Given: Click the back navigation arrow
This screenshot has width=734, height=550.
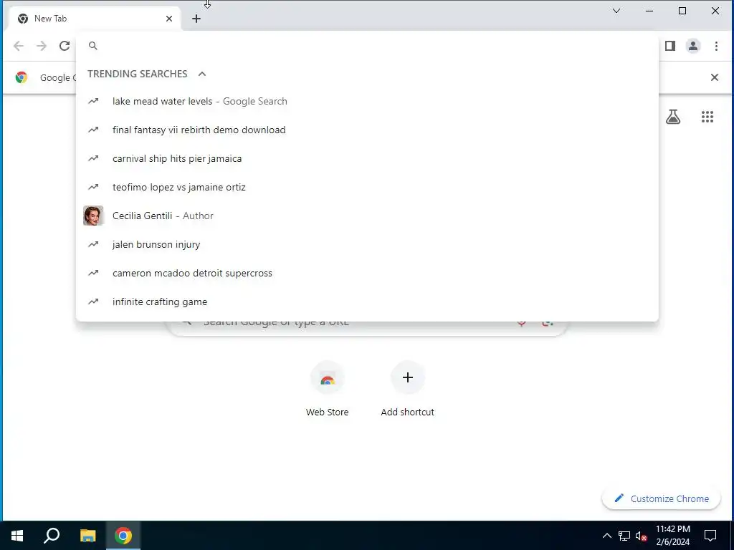Looking at the screenshot, I should (18, 46).
